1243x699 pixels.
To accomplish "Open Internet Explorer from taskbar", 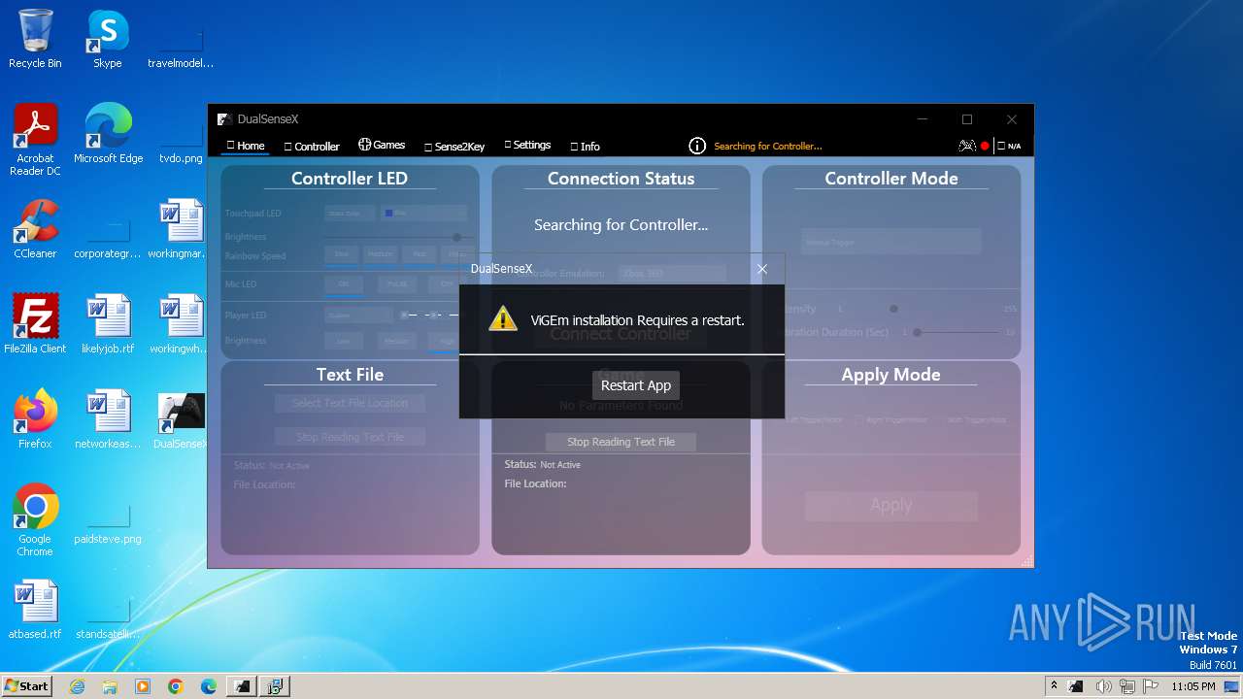I will coord(77,686).
